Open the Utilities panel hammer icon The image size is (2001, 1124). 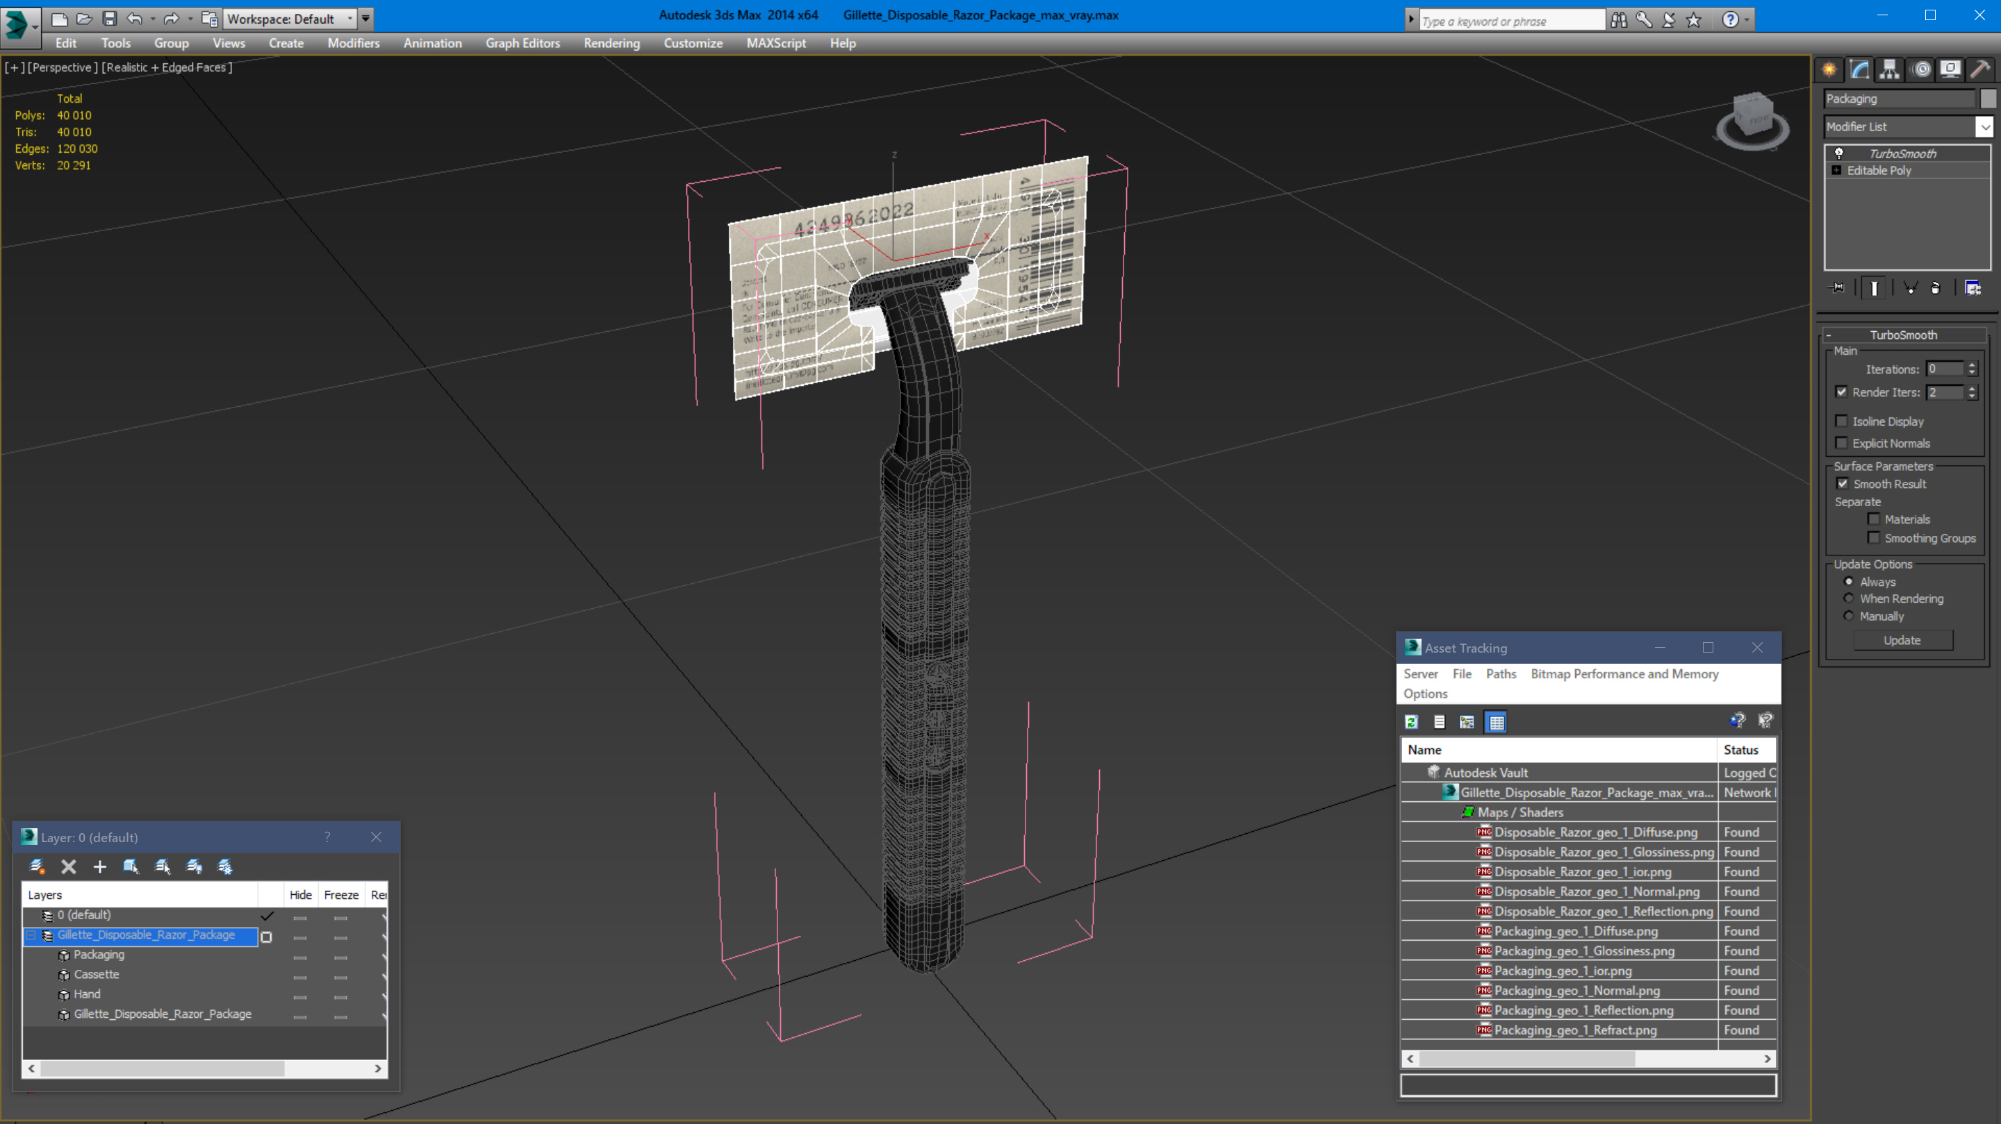[1980, 69]
